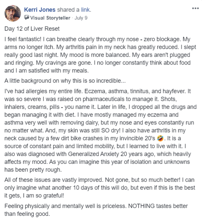Click the "Day 12 of Liver Reset" line
Image resolution: width=202 pixels, height=221 pixels.
tap(32, 29)
